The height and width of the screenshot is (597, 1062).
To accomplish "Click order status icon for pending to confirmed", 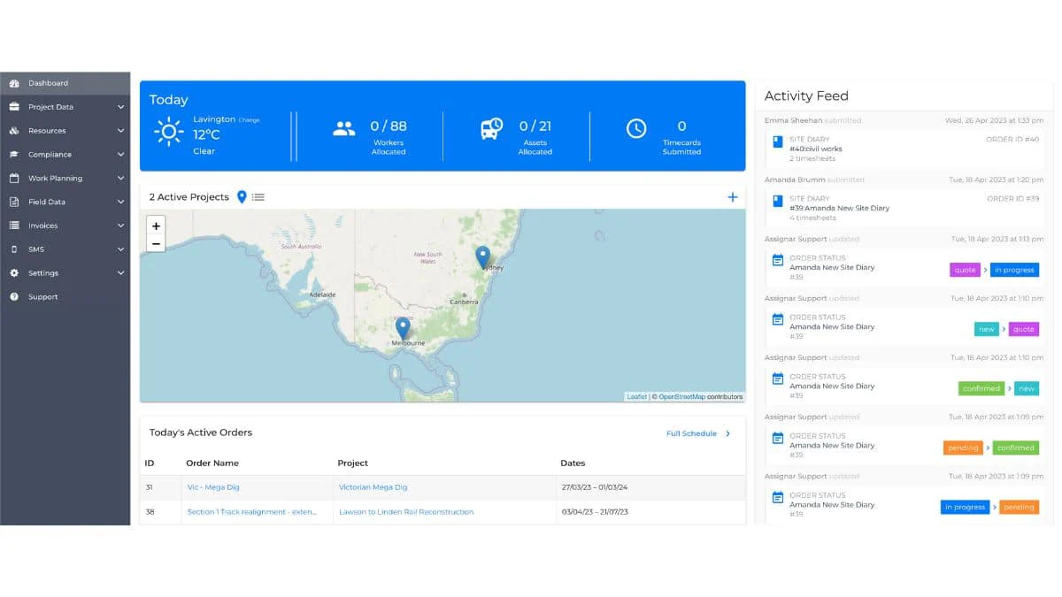I will 778,438.
